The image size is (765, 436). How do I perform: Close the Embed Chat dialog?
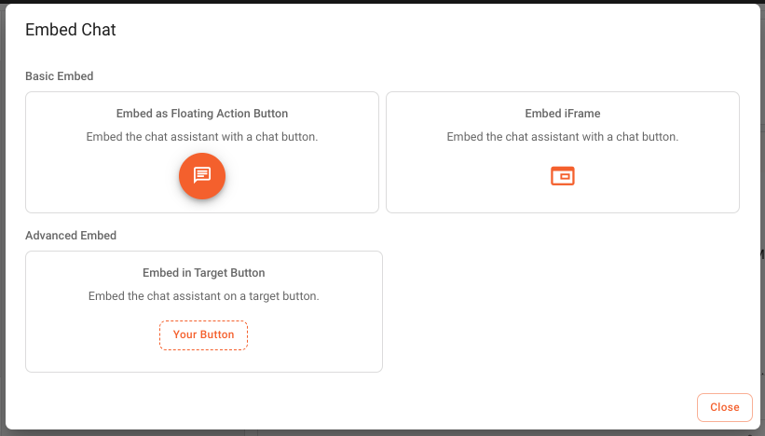[x=725, y=407]
